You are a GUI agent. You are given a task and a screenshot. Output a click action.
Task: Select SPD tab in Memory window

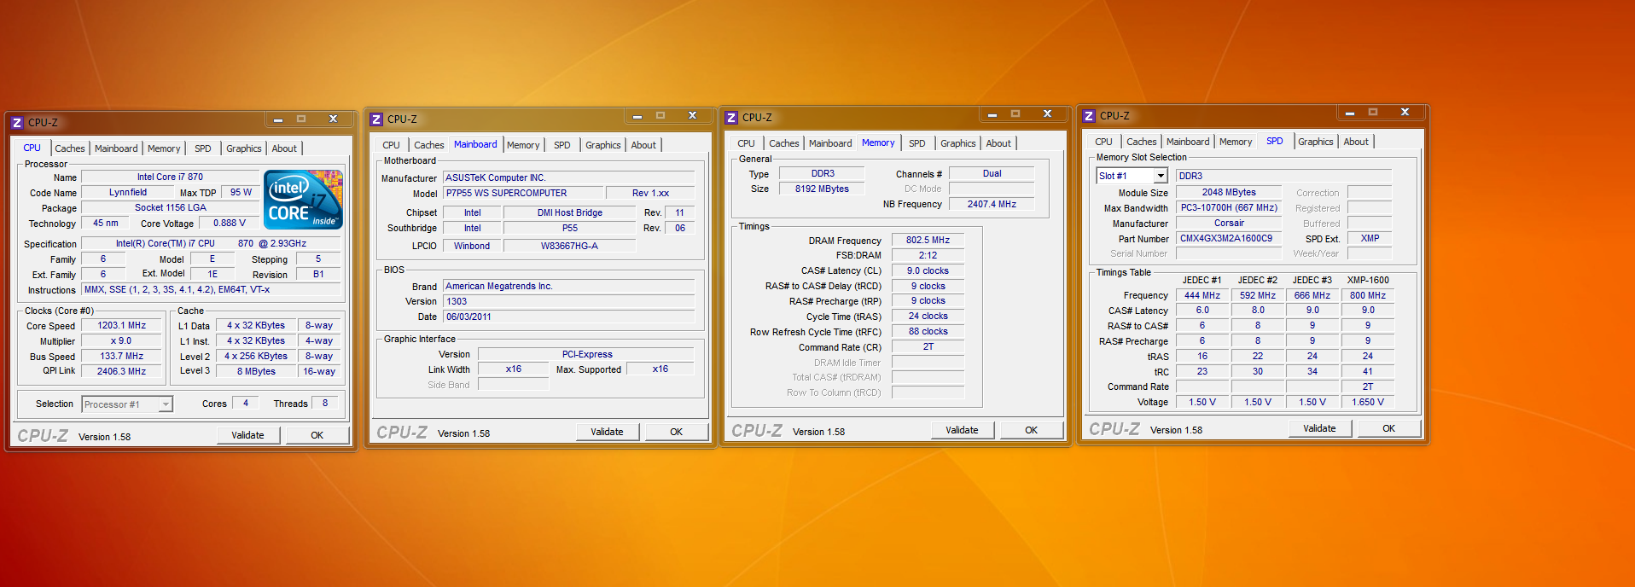[x=917, y=143]
